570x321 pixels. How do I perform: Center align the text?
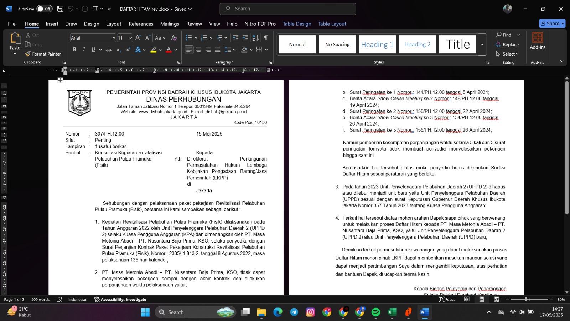point(198,50)
